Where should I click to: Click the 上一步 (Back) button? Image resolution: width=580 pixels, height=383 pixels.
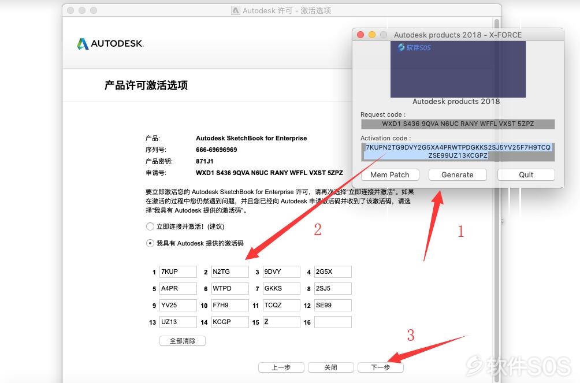(x=281, y=367)
